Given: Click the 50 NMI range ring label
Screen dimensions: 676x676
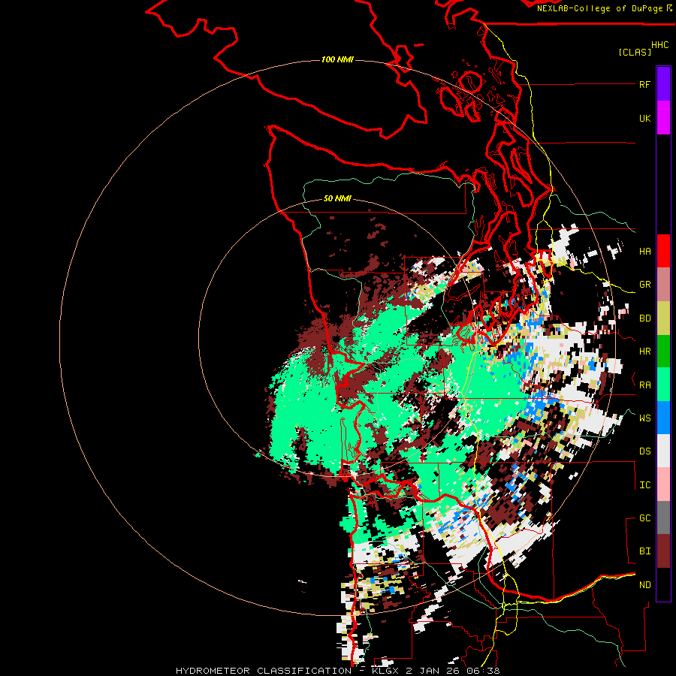Looking at the screenshot, I should pyautogui.click(x=337, y=198).
